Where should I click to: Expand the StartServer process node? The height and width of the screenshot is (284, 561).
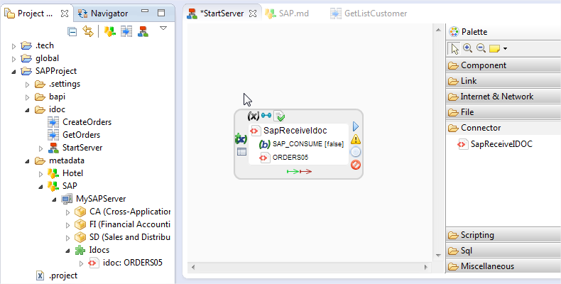pyautogui.click(x=40, y=148)
